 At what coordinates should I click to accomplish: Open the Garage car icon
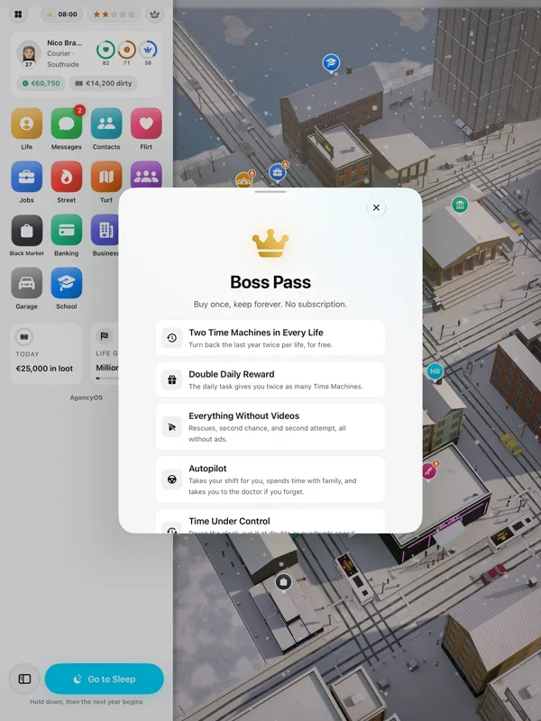pos(27,283)
